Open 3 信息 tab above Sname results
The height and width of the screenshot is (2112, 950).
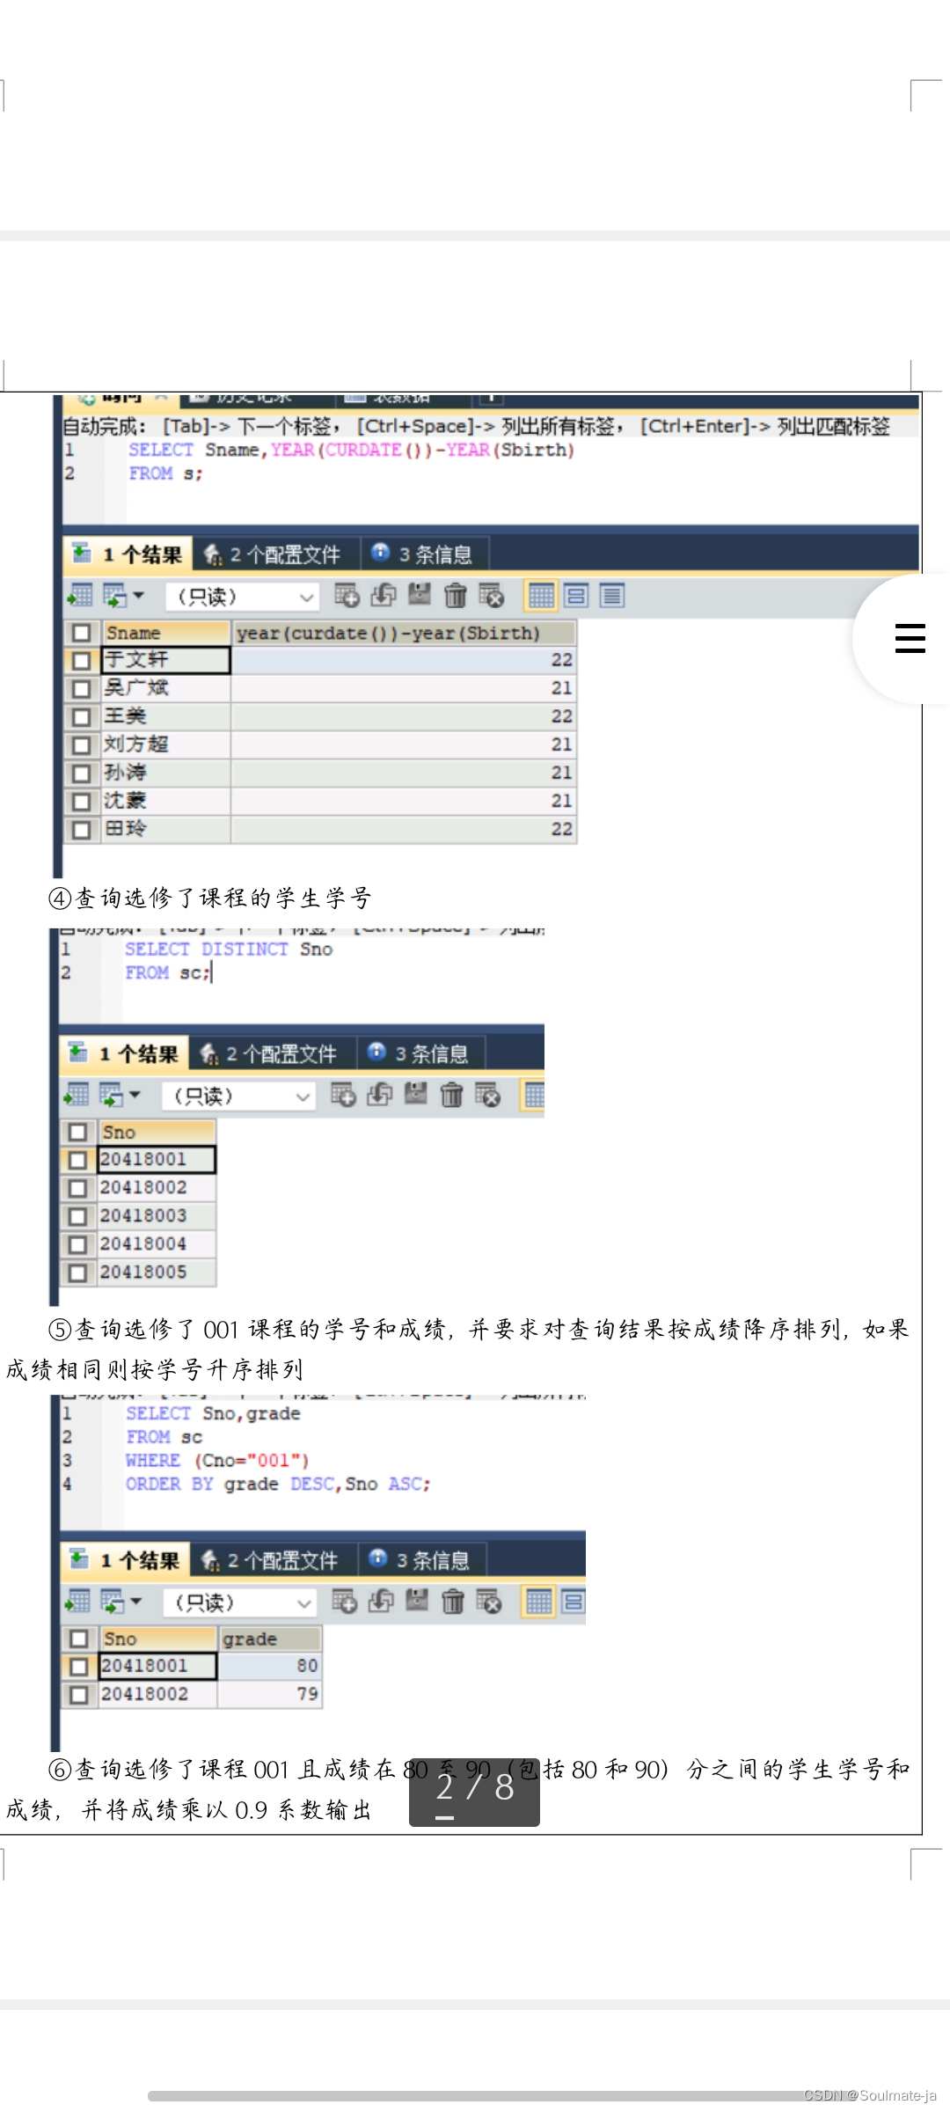click(423, 554)
